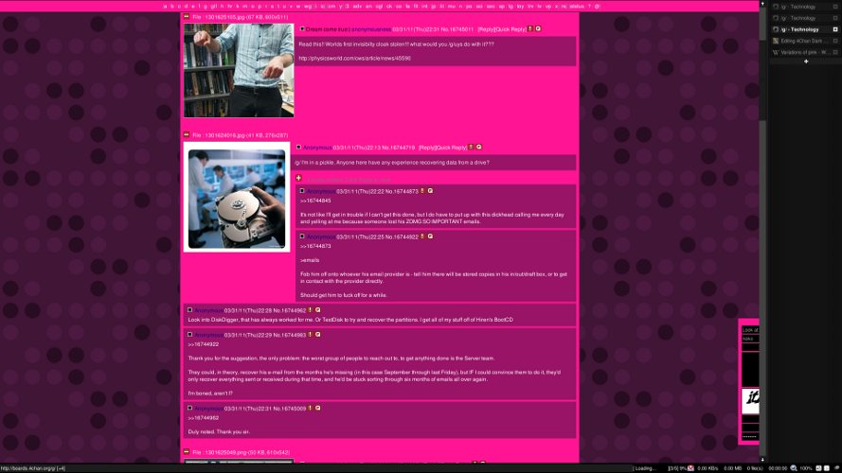This screenshot has width=842, height=473.
Task: Click exclamation report icon on reply No.16744962
Action: [x=310, y=310]
